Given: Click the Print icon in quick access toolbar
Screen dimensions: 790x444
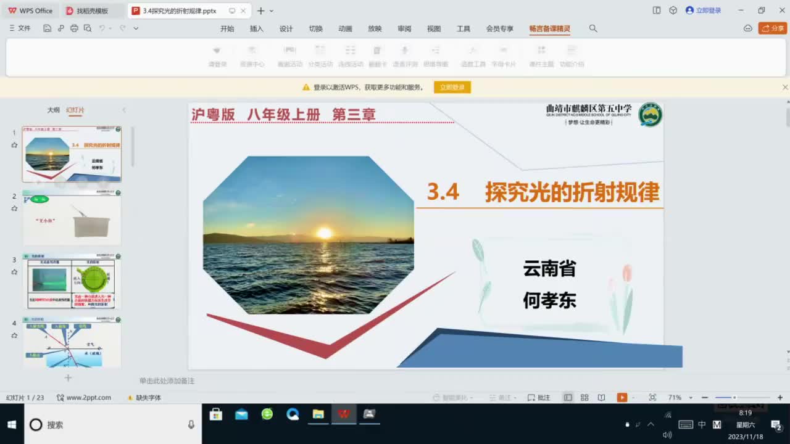Looking at the screenshot, I should click(x=74, y=28).
